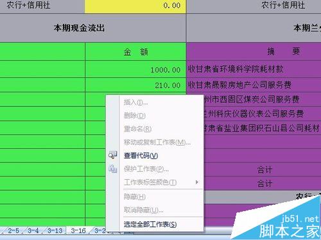Select cell mentioning 科庆仪器仪表公司服务费
The width and height of the screenshot is (321, 240).
click(262, 114)
